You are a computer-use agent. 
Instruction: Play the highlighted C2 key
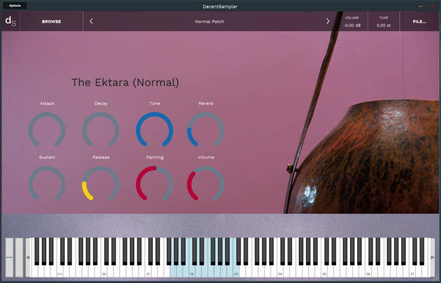tap(192, 271)
